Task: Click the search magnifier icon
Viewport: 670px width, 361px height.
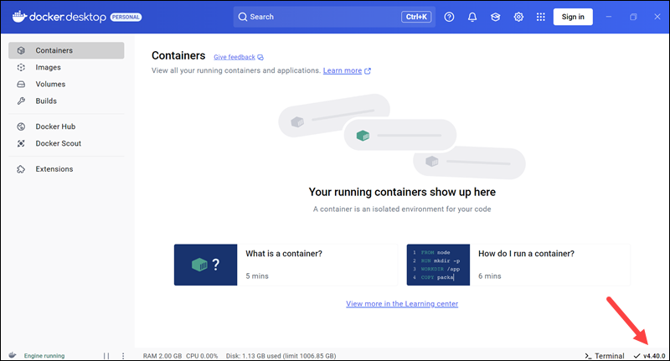Action: point(243,17)
